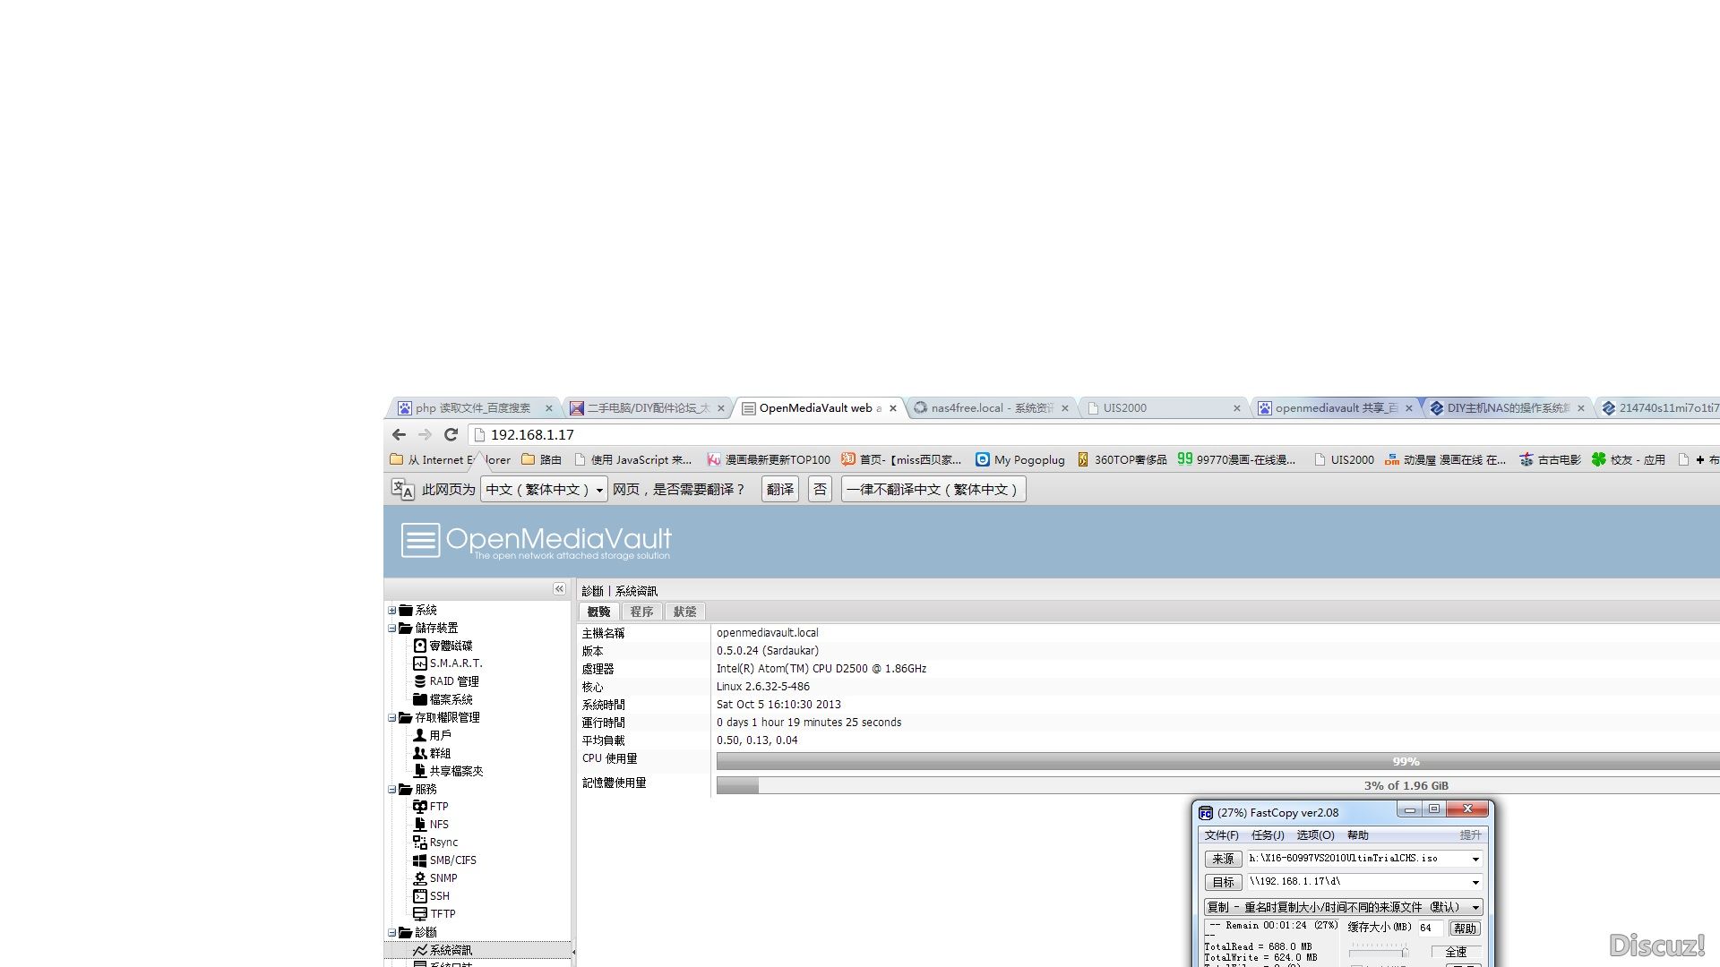Collapse the 存取權限管理 tree node
This screenshot has width=1720, height=967.
point(391,718)
